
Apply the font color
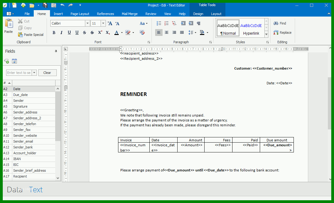(x=117, y=33)
